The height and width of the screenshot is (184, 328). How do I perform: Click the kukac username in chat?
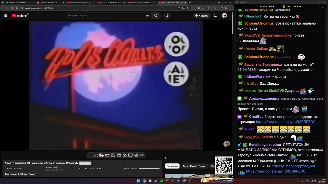click(250, 129)
